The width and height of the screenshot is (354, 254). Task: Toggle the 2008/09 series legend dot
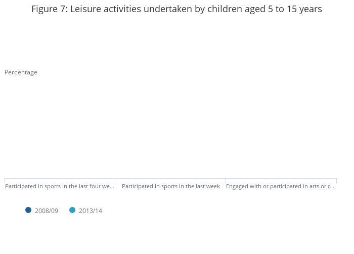coord(28,210)
